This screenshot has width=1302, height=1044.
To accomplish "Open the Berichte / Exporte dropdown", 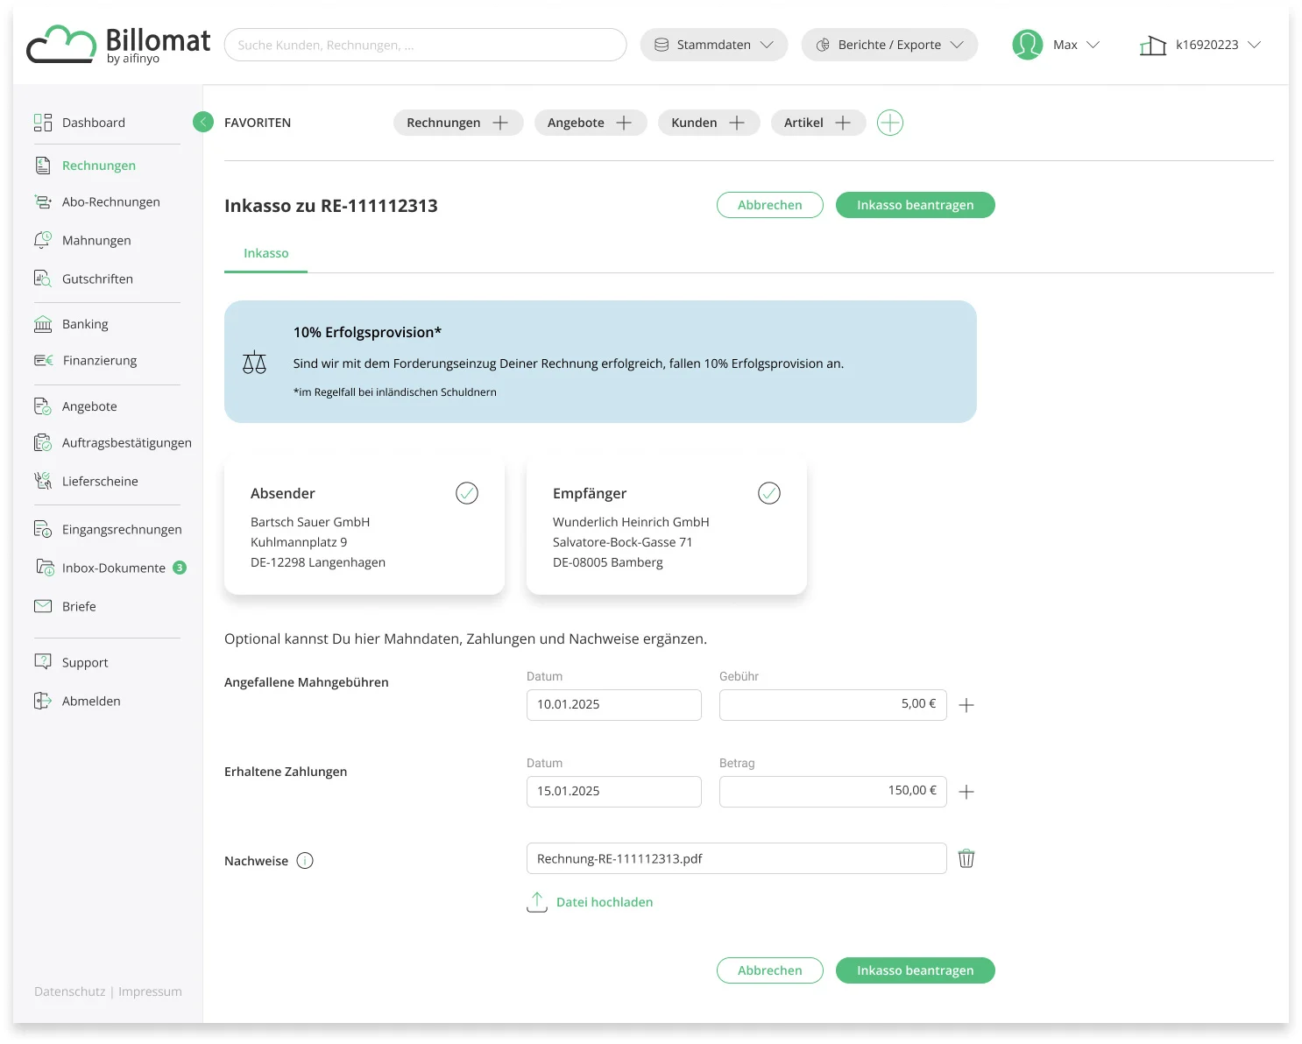I will pyautogui.click(x=889, y=45).
